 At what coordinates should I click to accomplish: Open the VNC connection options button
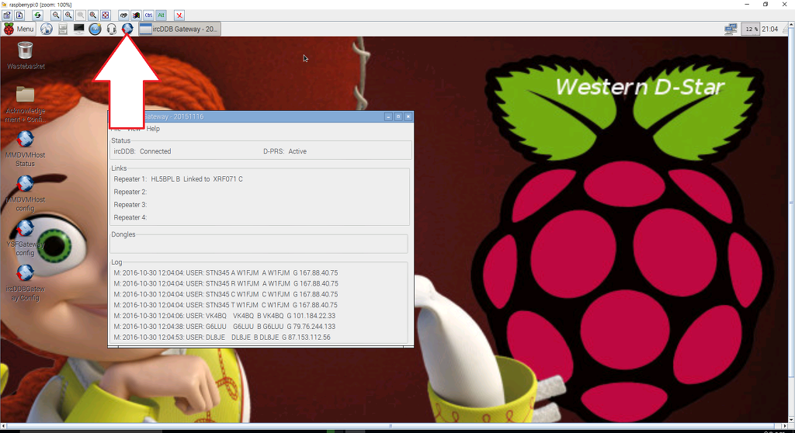(x=7, y=16)
